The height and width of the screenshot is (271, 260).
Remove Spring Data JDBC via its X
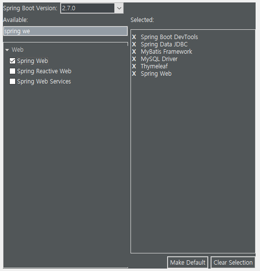pos(134,44)
